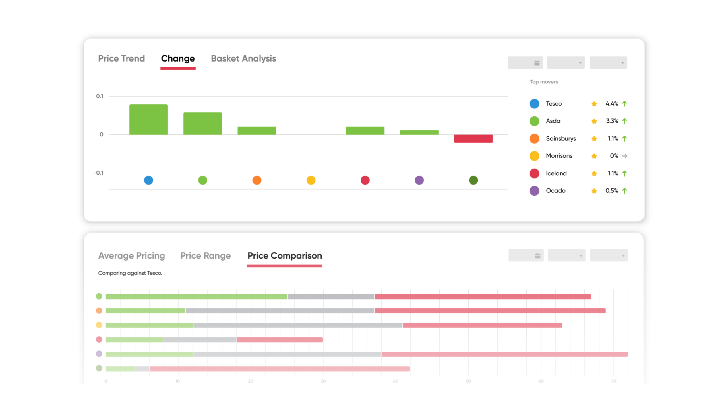Switch to the Price Trend tab
This screenshot has width=728, height=410.
(x=121, y=58)
